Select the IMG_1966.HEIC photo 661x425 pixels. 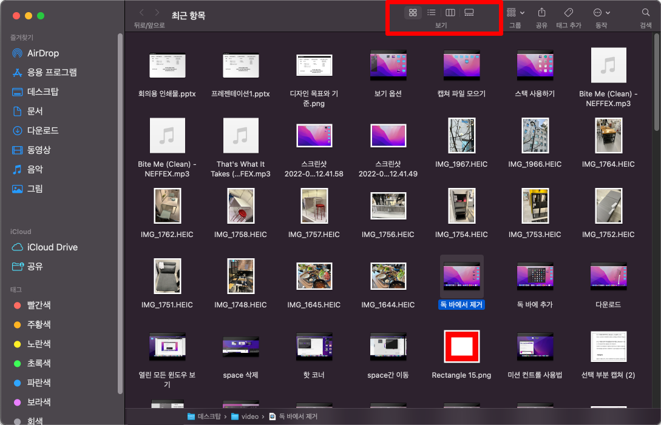(x=535, y=136)
